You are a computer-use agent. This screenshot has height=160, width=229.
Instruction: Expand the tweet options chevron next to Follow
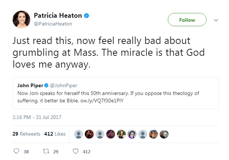click(216, 20)
